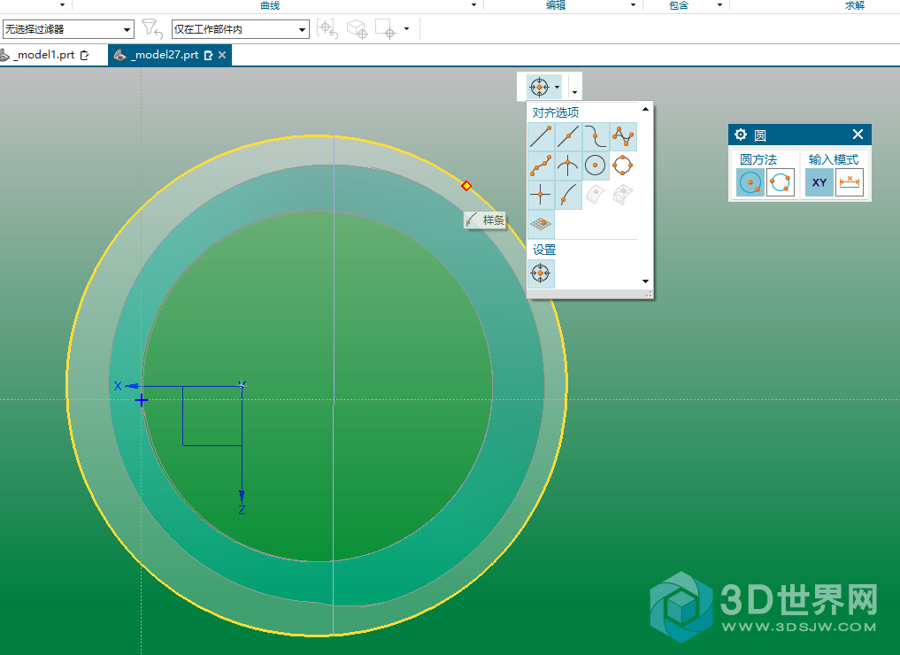
Task: Click the 包含 group label
Action: coord(679,5)
